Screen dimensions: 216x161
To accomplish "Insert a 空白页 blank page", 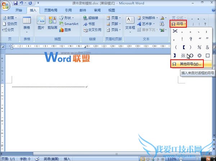I will tap(10, 24).
